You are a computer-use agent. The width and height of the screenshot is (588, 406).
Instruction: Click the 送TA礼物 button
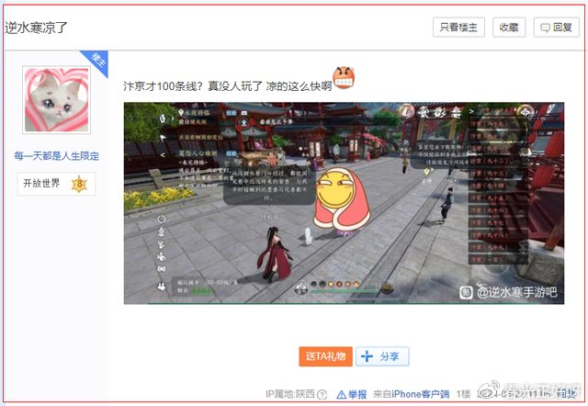[x=325, y=356]
